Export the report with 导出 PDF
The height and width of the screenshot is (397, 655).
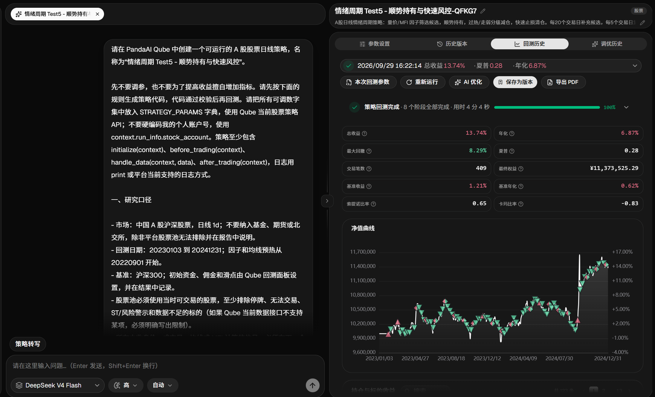[563, 82]
